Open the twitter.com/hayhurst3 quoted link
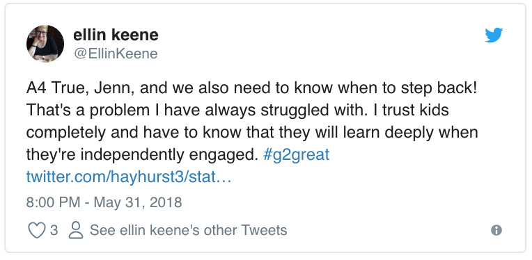The width and height of the screenshot is (532, 260). tap(129, 177)
